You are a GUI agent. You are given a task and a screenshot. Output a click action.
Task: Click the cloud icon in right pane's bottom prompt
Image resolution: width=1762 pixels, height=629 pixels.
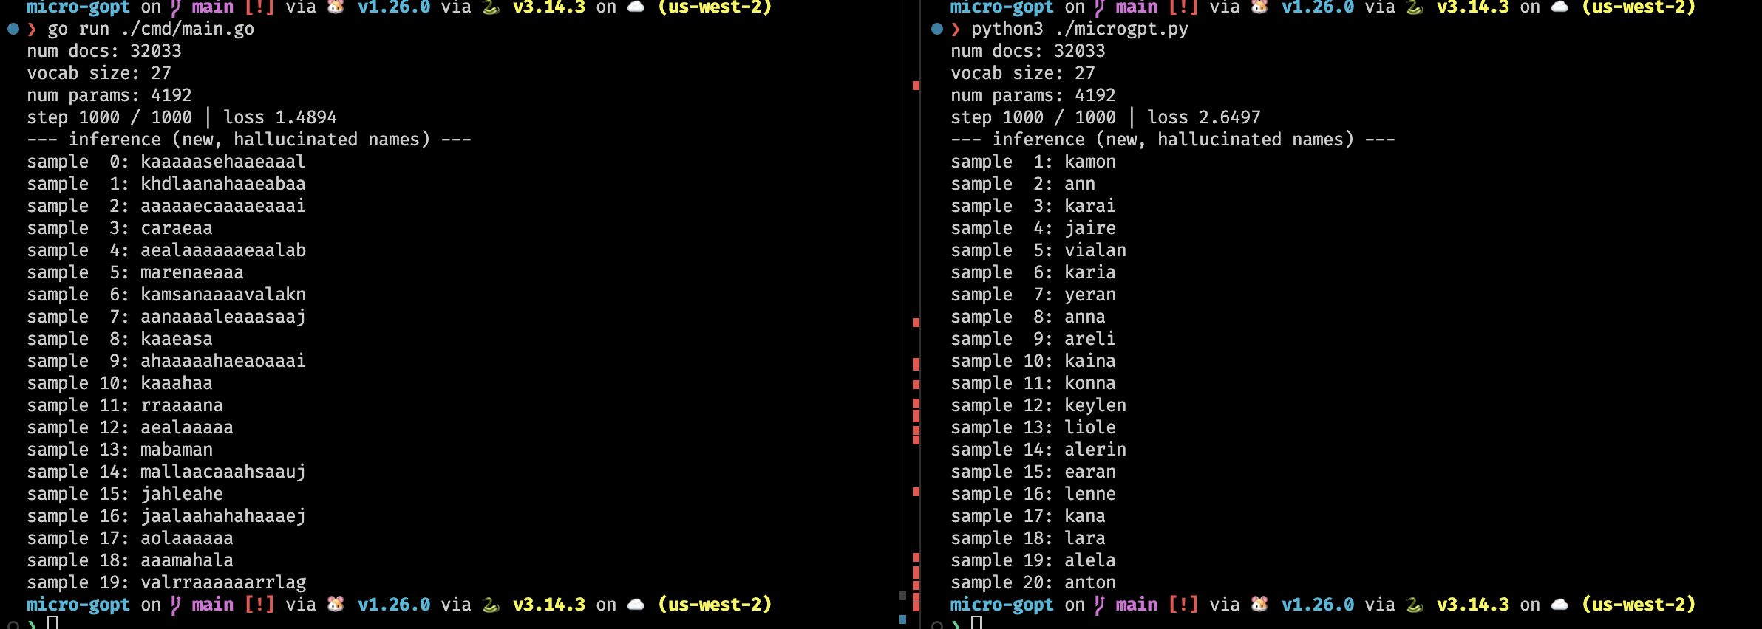coord(1559,605)
